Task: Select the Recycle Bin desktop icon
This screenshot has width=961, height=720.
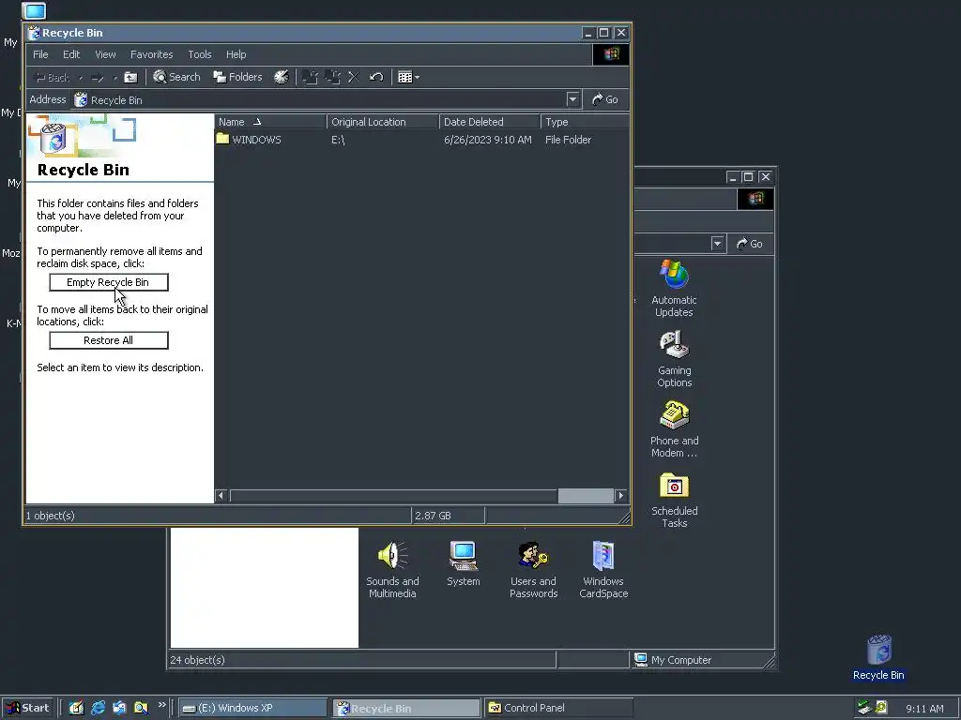Action: 878,657
